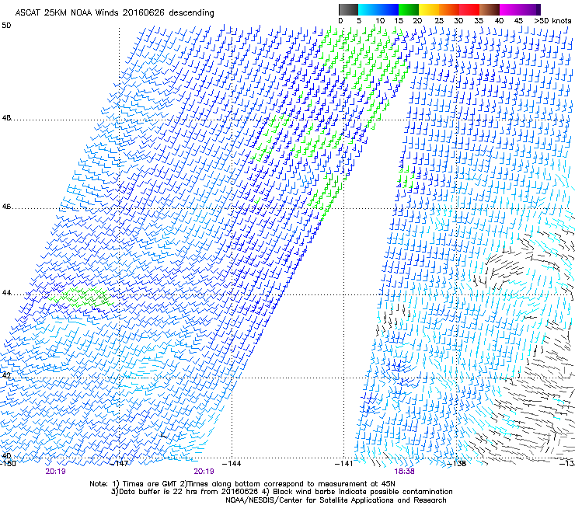This screenshot has width=575, height=505.
Task: Click the '0' label under the color scale
Action: point(340,21)
